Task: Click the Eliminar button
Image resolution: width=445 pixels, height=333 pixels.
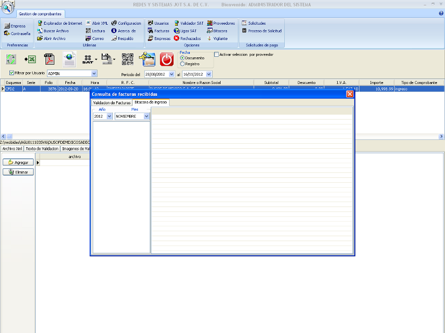Action: pyautogui.click(x=18, y=172)
